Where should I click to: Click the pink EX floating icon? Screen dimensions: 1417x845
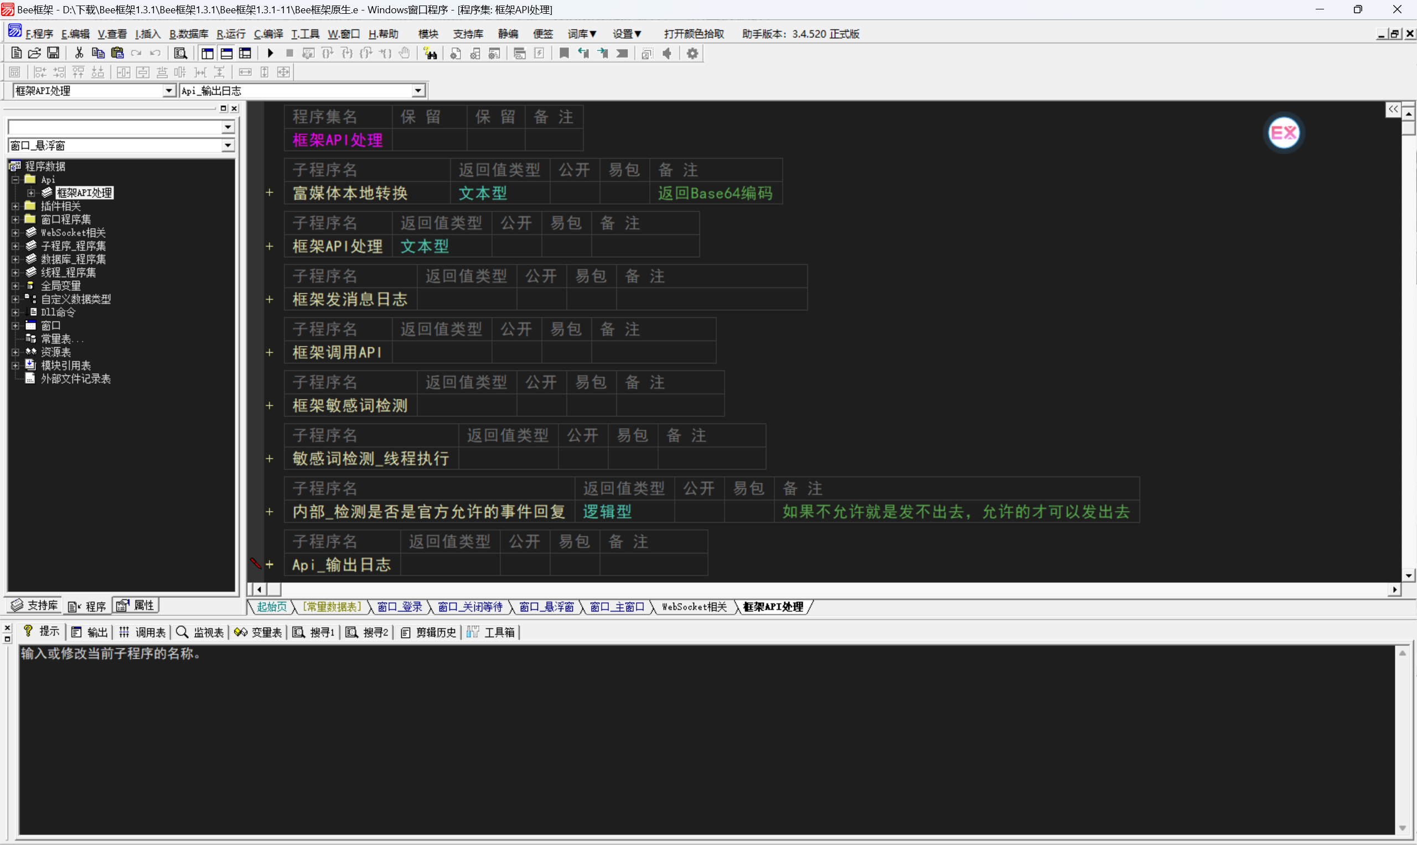click(1283, 133)
